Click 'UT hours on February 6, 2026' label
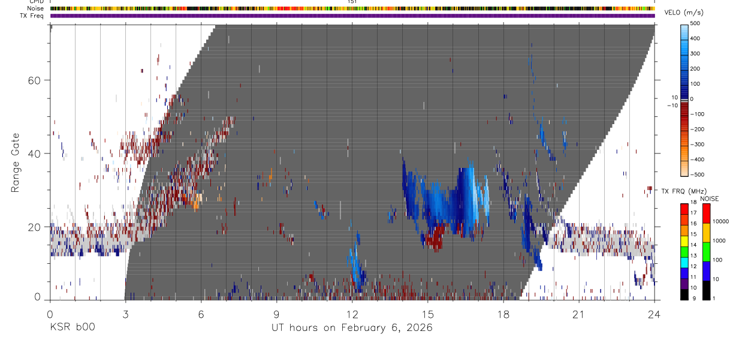 352,327
